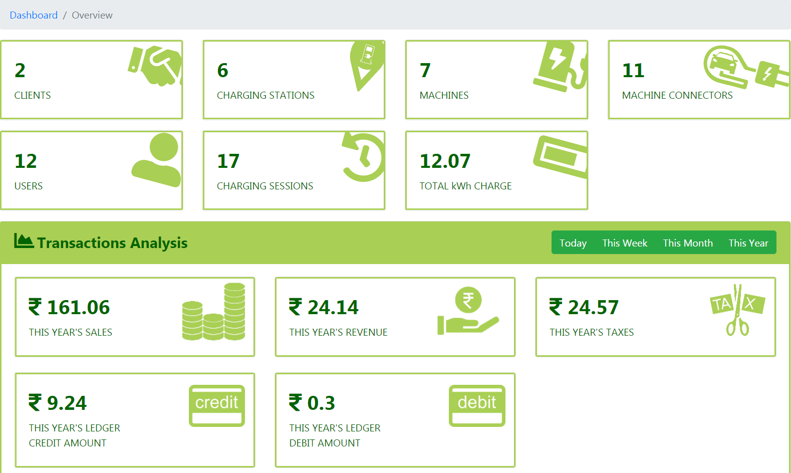The image size is (791, 473).
Task: Click the CLIENTS label
Action: pos(33,95)
